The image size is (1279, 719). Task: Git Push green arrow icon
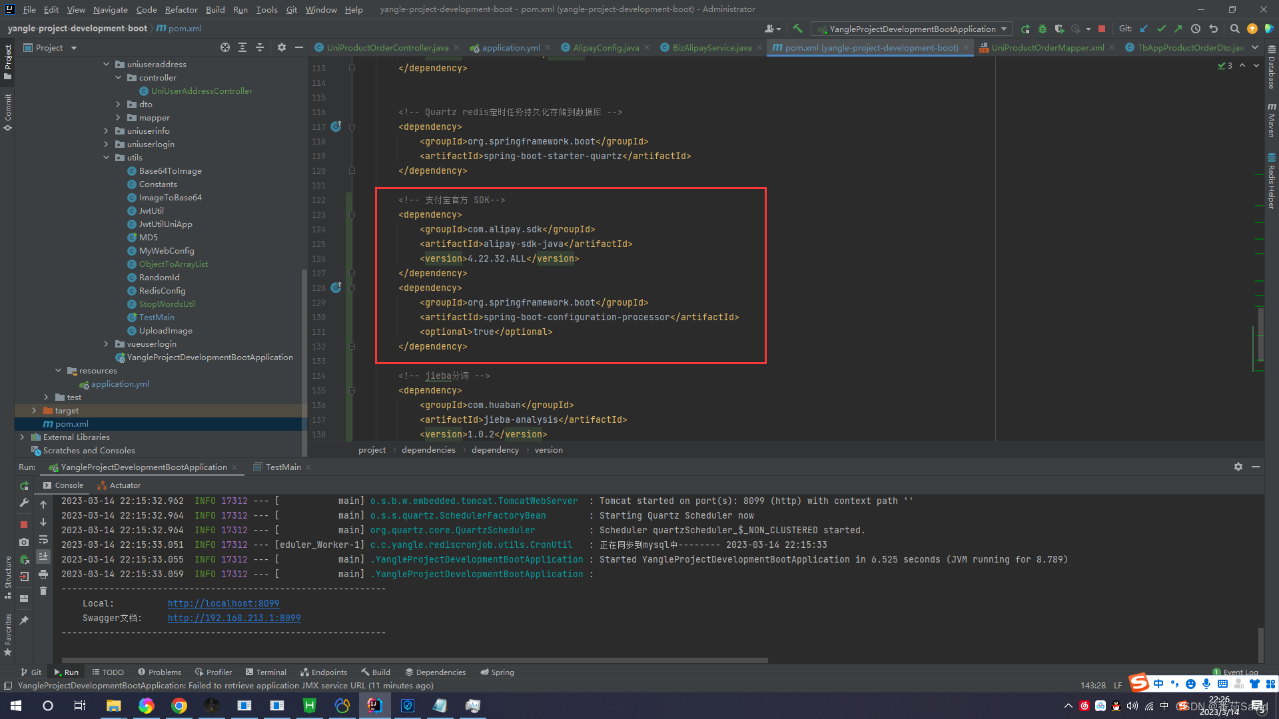(x=1178, y=29)
